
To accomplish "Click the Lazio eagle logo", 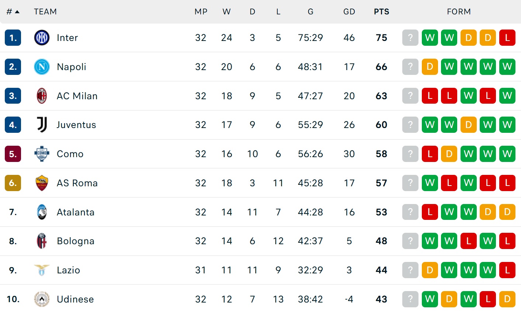I will click(42, 270).
